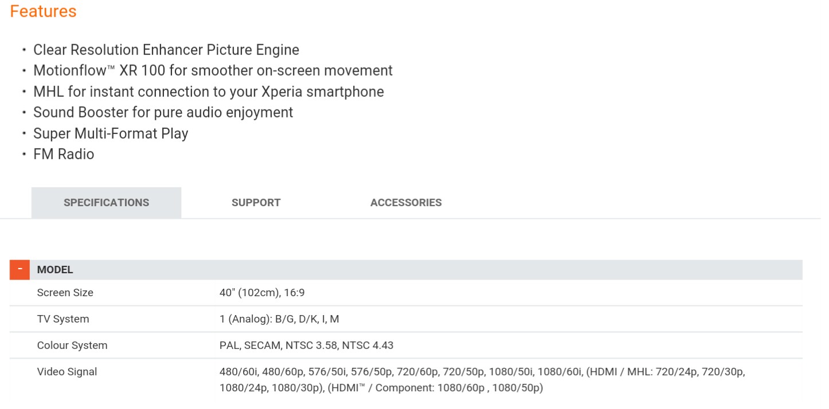The image size is (829, 409).
Task: Click the PAL, SECAM, NTSC value text
Action: point(306,345)
